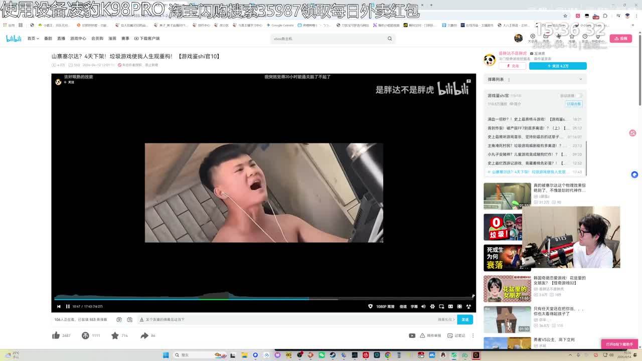Open the 会员购 nav item

pyautogui.click(x=97, y=39)
